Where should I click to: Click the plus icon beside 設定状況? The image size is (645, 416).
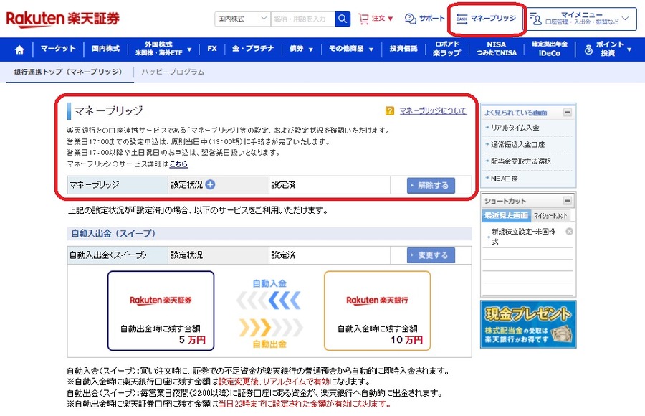[x=210, y=184]
